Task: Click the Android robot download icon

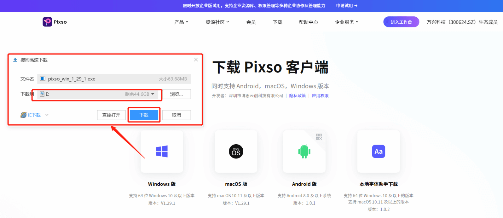Action: pos(304,152)
